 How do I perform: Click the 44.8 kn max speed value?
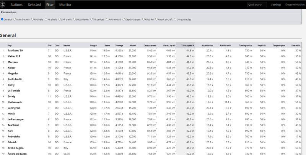[x=190, y=51]
